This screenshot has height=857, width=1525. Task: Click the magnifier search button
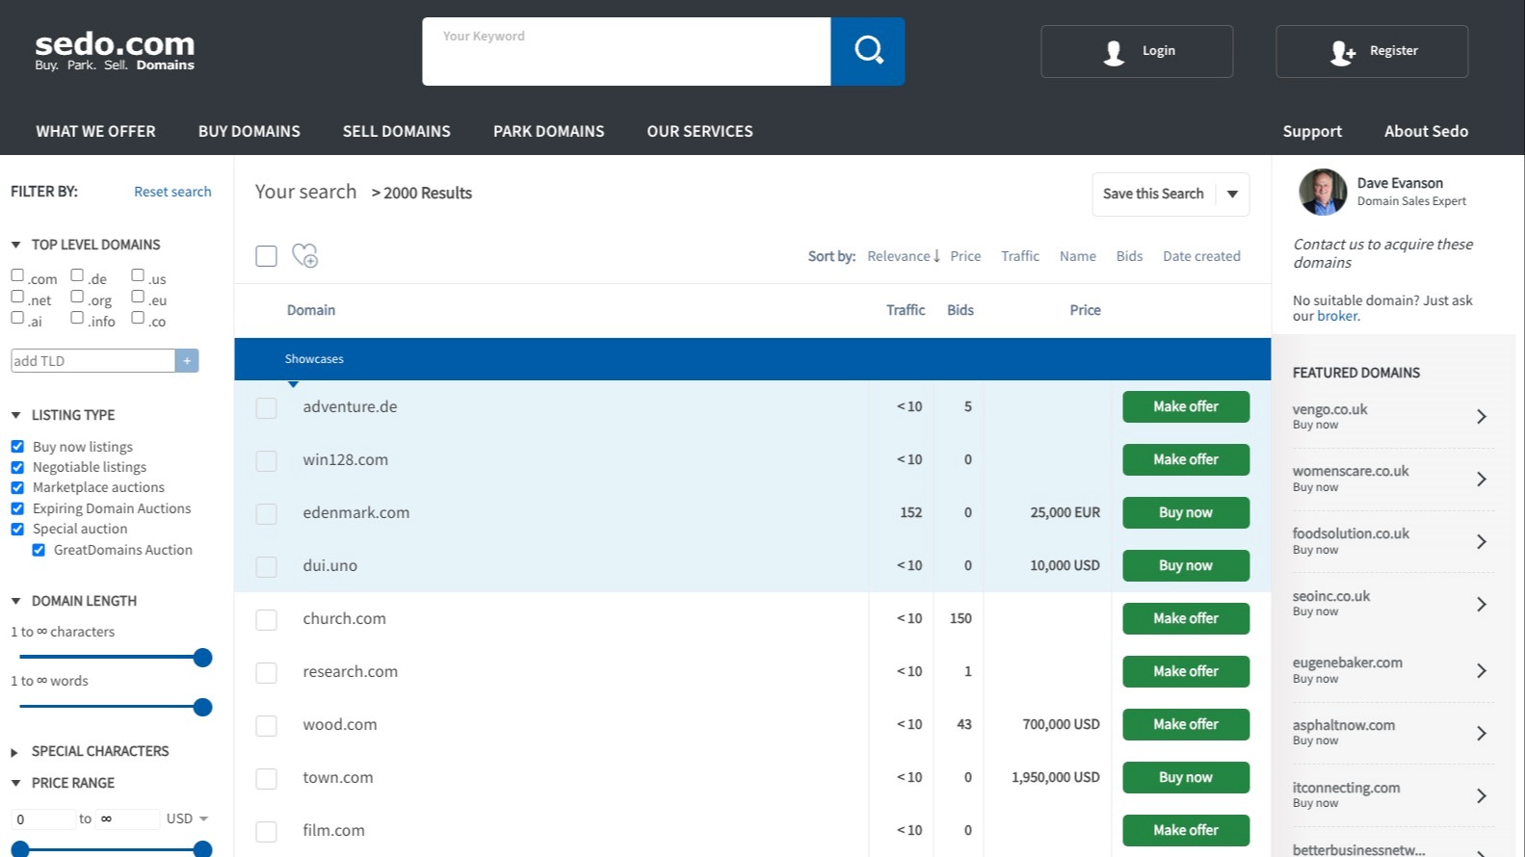coord(868,51)
